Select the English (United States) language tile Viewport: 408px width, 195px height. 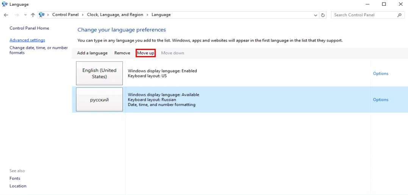(x=99, y=73)
